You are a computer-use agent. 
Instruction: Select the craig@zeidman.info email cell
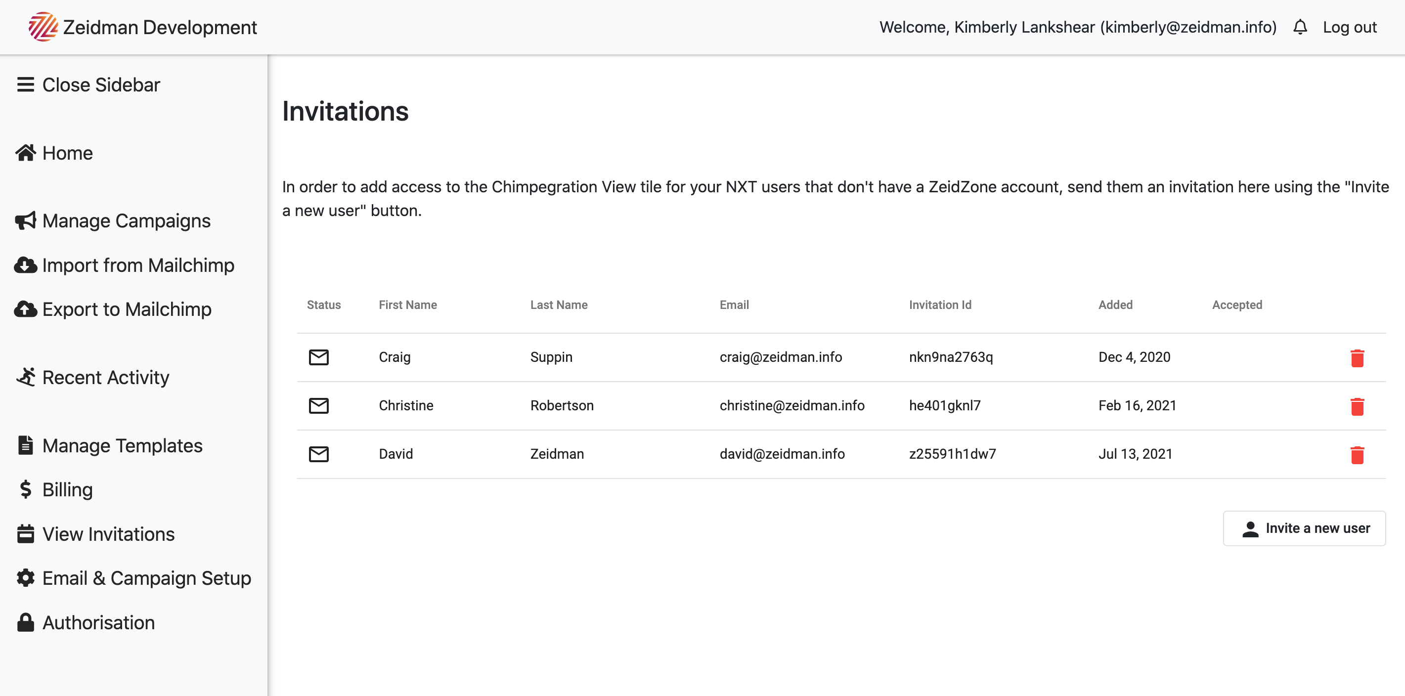(781, 357)
